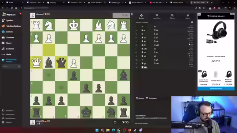Click the white queen on the board
Viewport: 237px width, 133px height.
(36, 62)
